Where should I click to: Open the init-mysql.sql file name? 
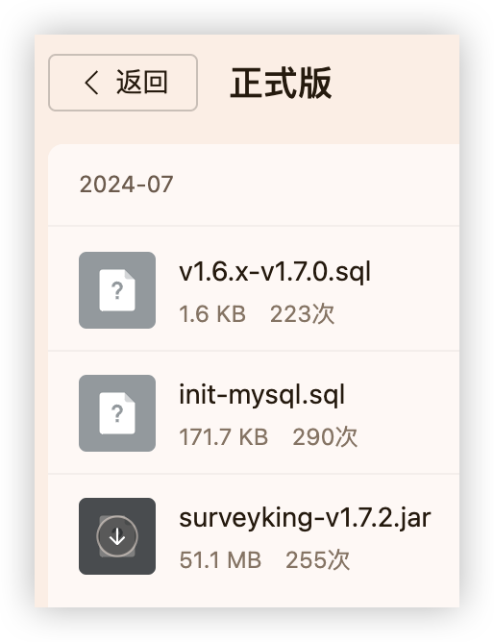click(x=262, y=395)
